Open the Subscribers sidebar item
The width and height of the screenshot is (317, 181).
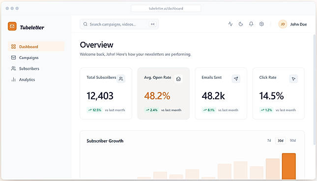pos(36,68)
